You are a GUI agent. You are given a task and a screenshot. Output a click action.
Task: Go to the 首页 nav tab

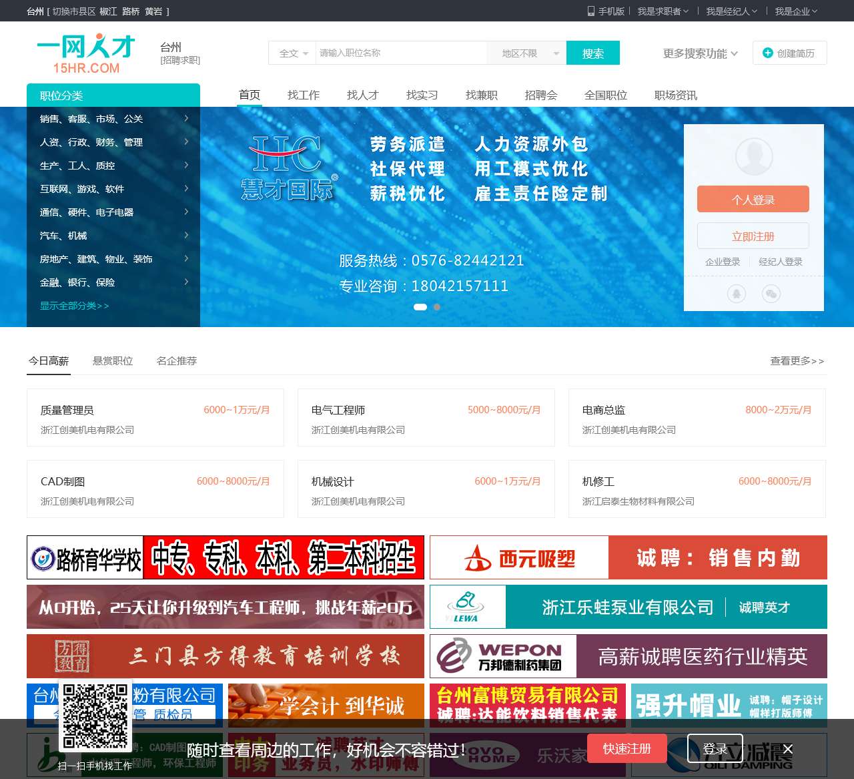pos(250,95)
